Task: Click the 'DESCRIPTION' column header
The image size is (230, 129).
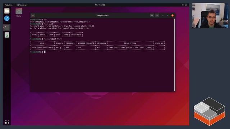Action: (x=130, y=43)
